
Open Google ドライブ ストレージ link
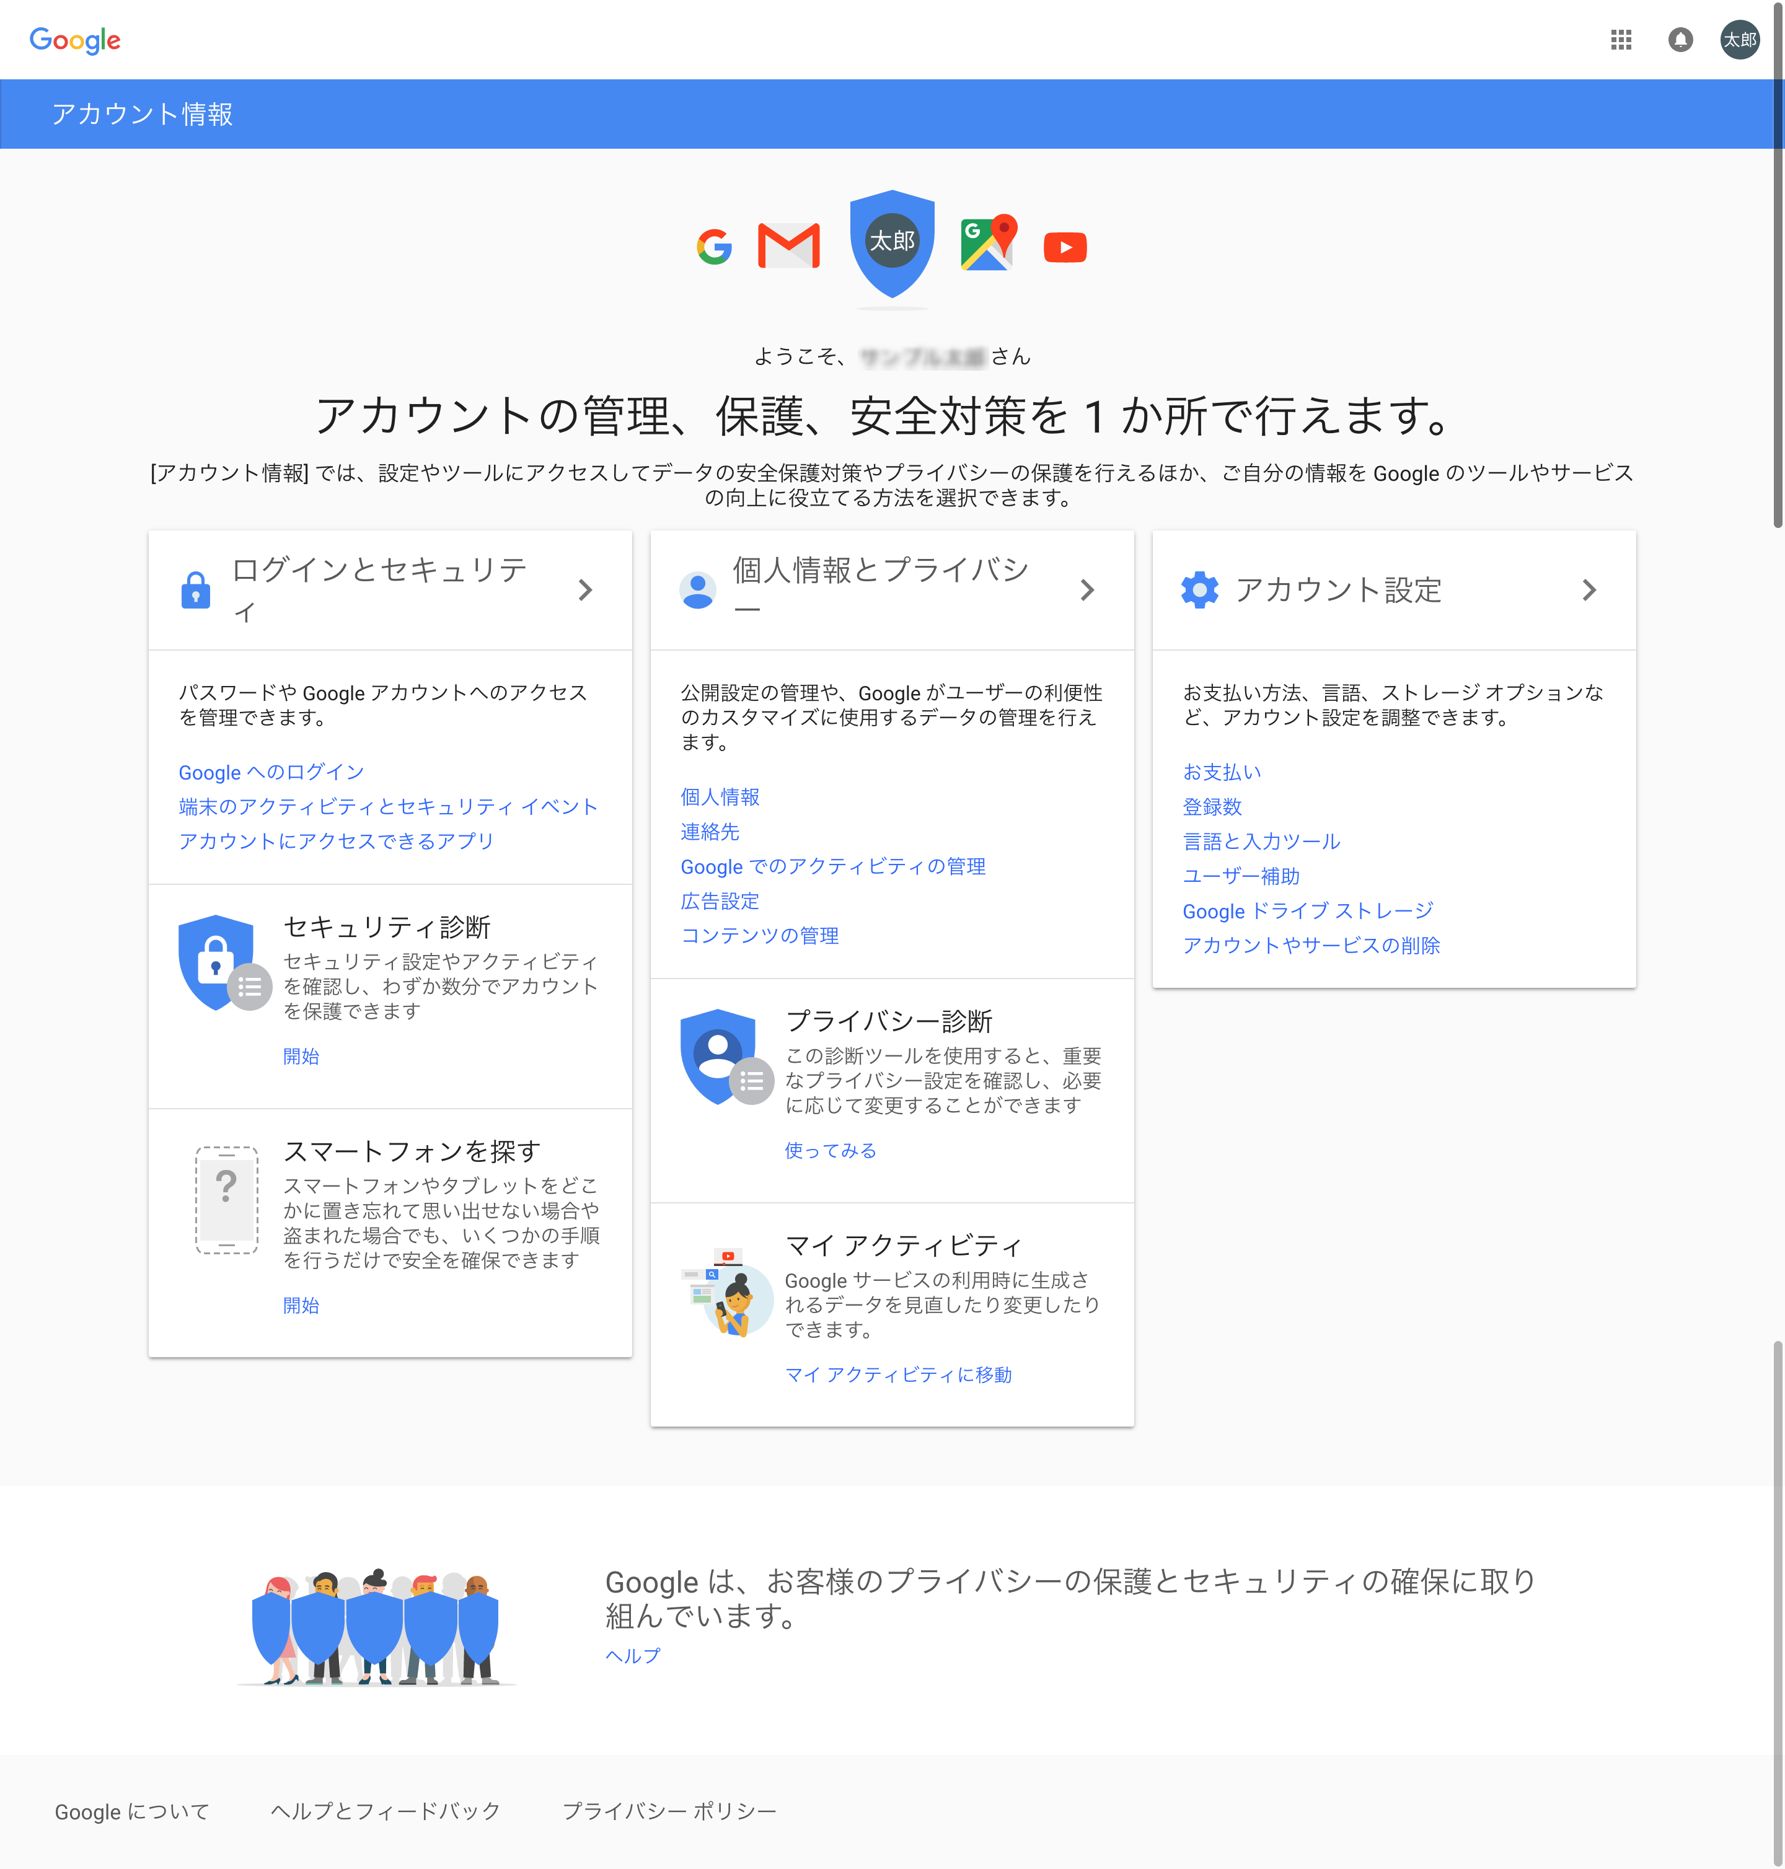[1307, 910]
